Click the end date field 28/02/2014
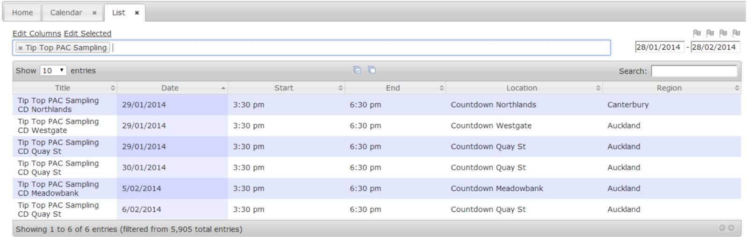Viewport: 748px width, 237px height. coord(715,47)
